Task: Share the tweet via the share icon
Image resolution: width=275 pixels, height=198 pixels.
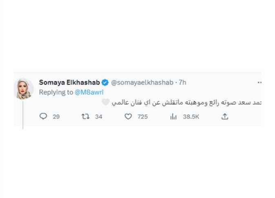Action: click(x=224, y=117)
